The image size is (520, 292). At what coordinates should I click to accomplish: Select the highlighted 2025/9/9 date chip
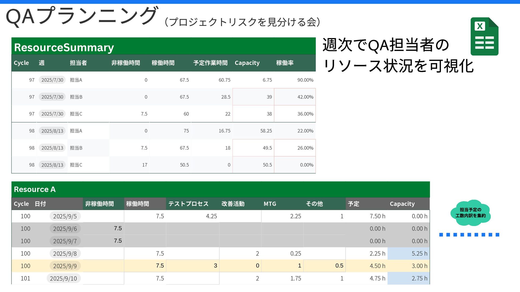pos(65,266)
